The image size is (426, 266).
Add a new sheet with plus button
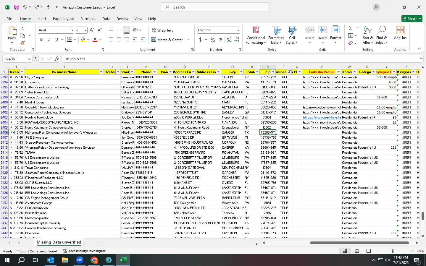pos(99,243)
